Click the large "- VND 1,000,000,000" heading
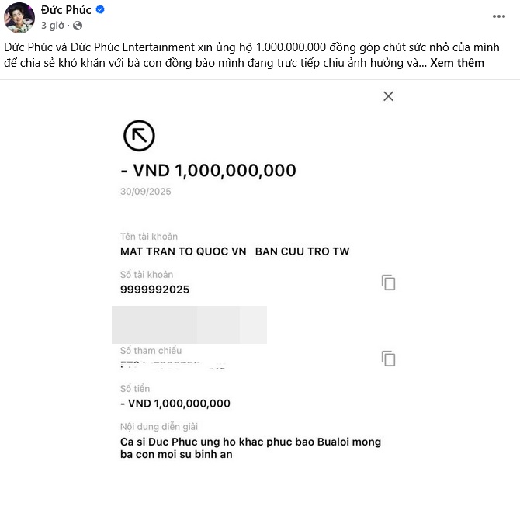 [208, 171]
